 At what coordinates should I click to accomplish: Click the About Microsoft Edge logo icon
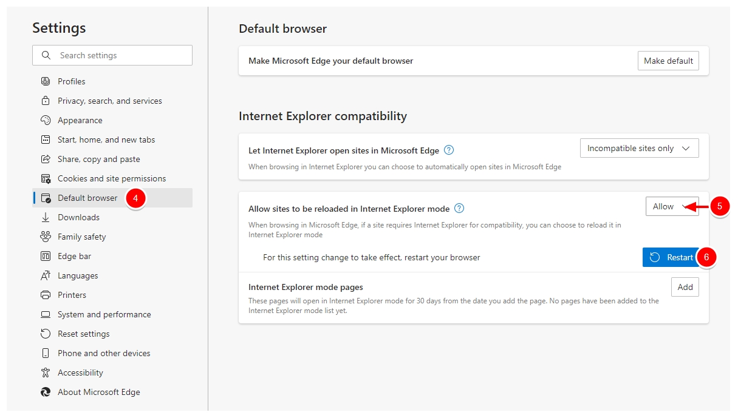pyautogui.click(x=46, y=392)
